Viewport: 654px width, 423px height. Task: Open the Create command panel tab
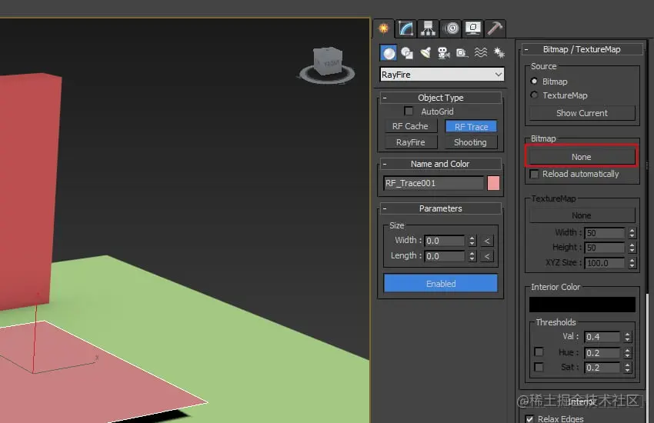(x=384, y=28)
